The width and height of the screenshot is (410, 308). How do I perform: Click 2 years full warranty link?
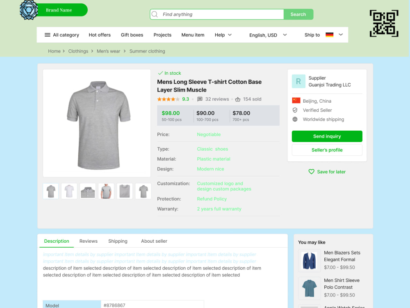[219, 209]
